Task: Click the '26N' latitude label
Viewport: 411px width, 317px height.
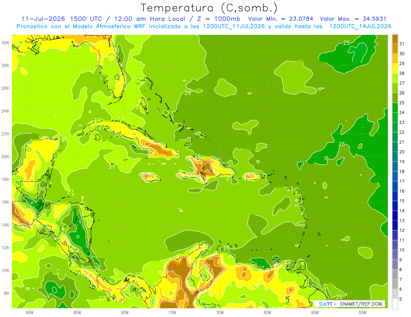Action: [x=5, y=88]
